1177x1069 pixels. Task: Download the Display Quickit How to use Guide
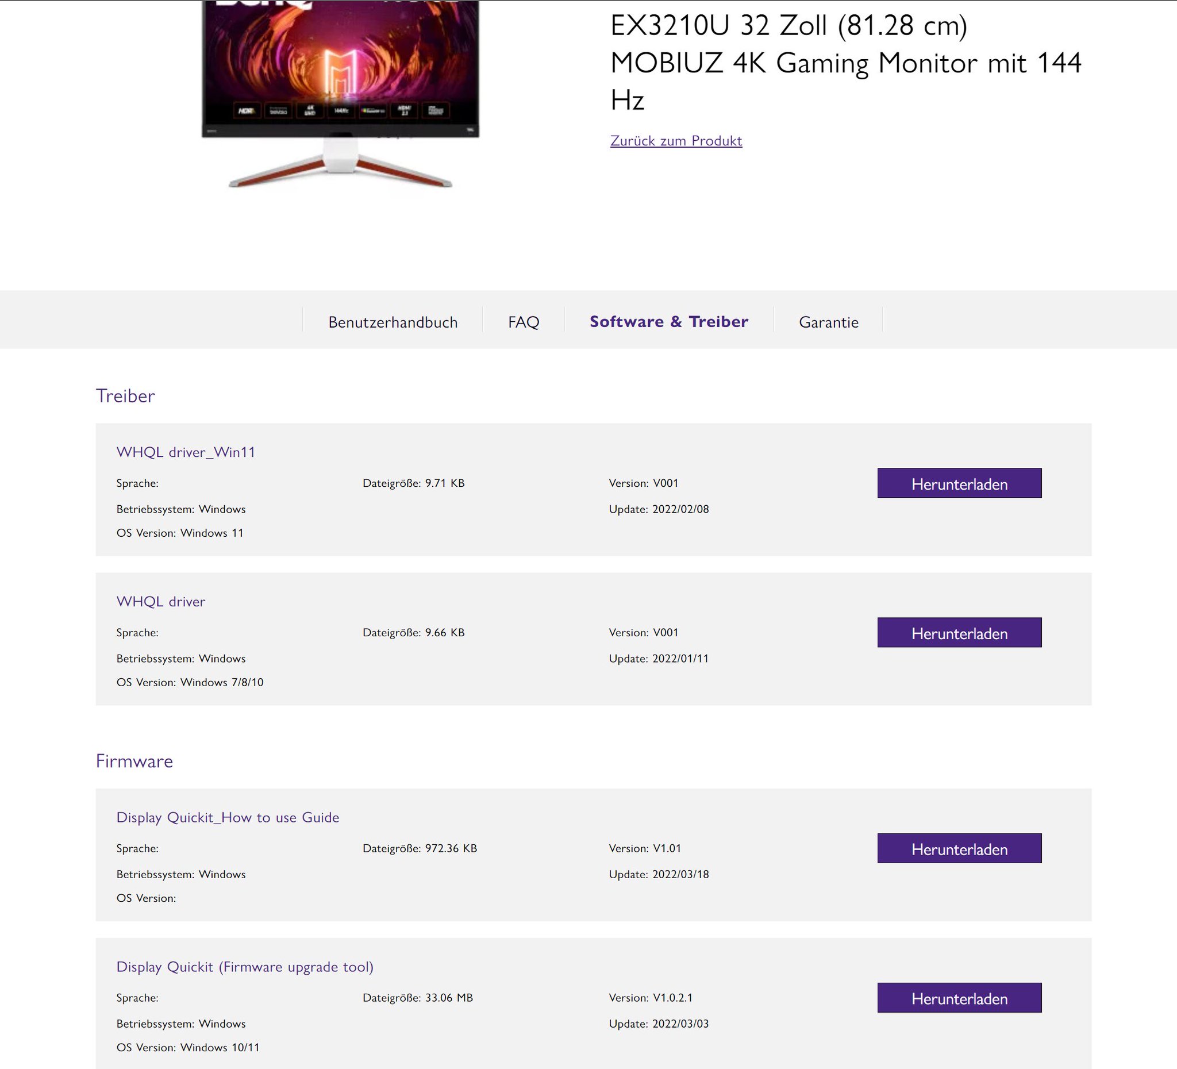click(959, 849)
